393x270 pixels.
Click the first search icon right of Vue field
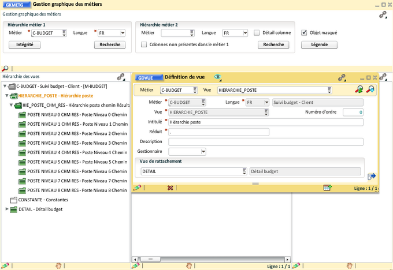359,89
